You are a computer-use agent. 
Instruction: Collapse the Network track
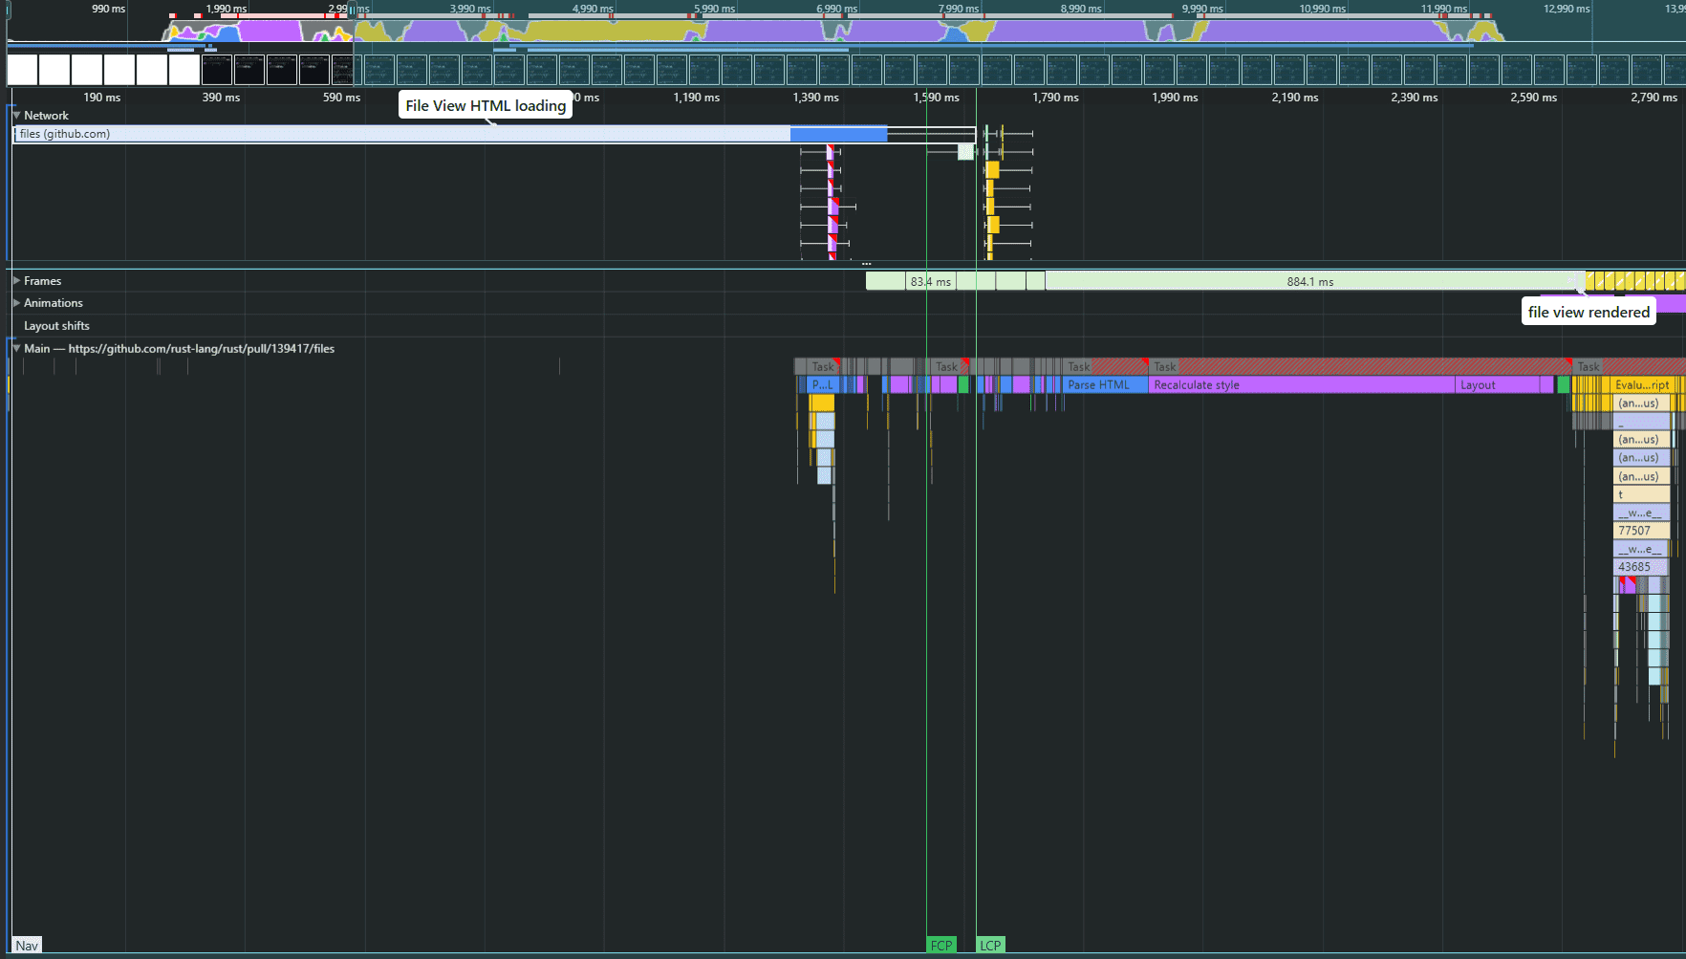tap(16, 116)
